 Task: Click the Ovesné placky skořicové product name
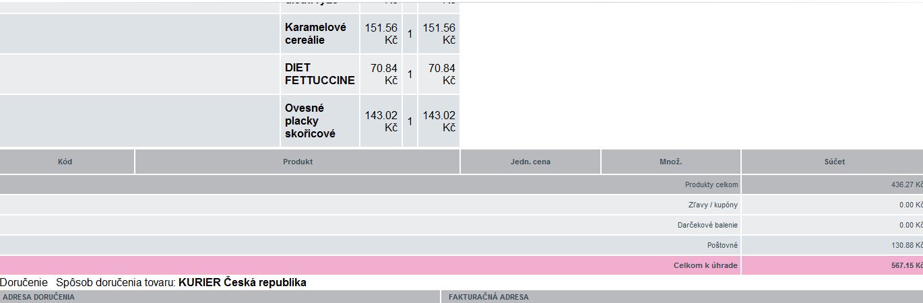click(310, 121)
